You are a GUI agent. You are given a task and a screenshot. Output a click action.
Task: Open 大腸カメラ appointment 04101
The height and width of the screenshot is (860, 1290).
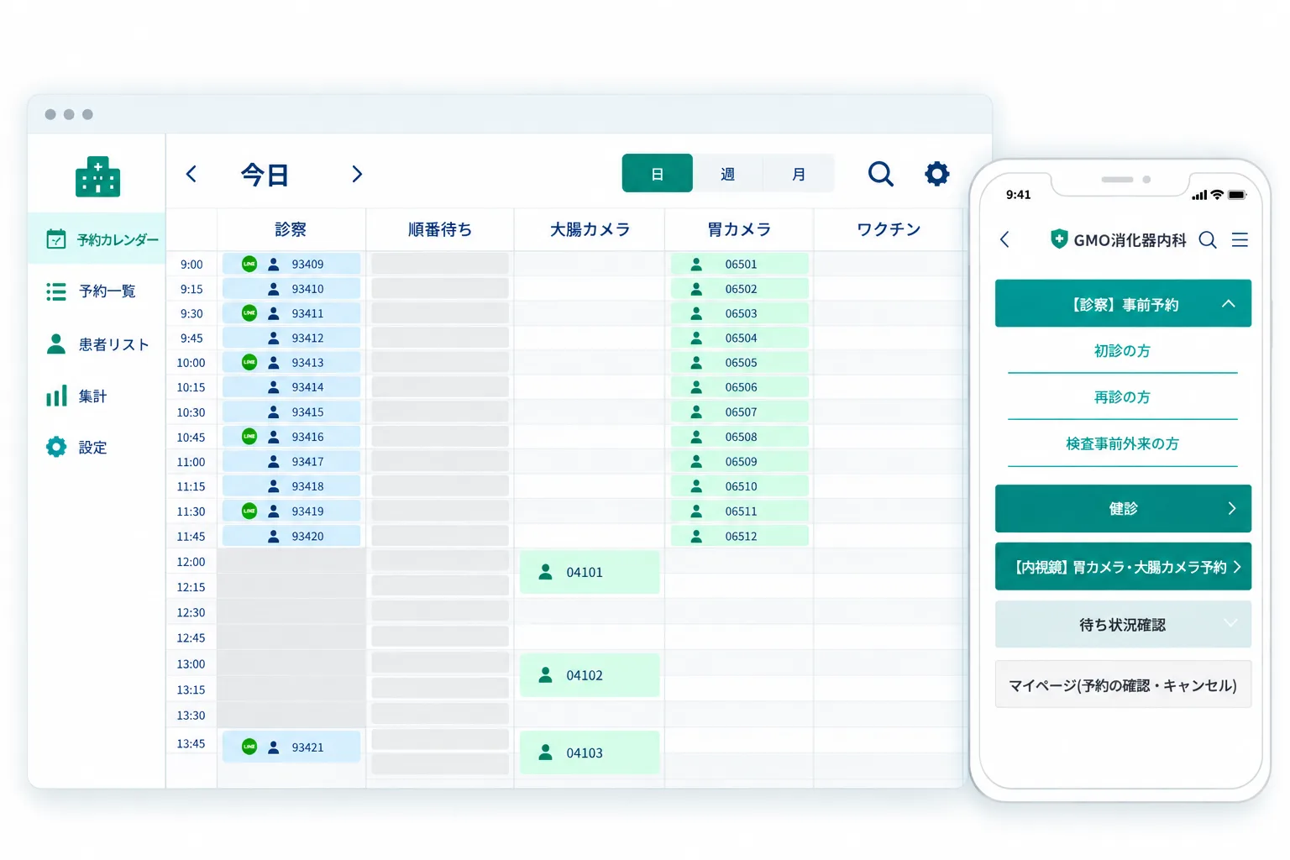pyautogui.click(x=590, y=572)
